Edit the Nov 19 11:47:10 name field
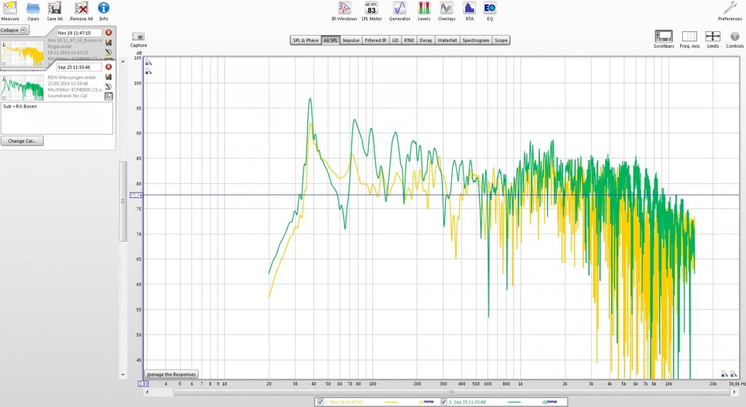Screen dimensions: 746x407 point(79,33)
